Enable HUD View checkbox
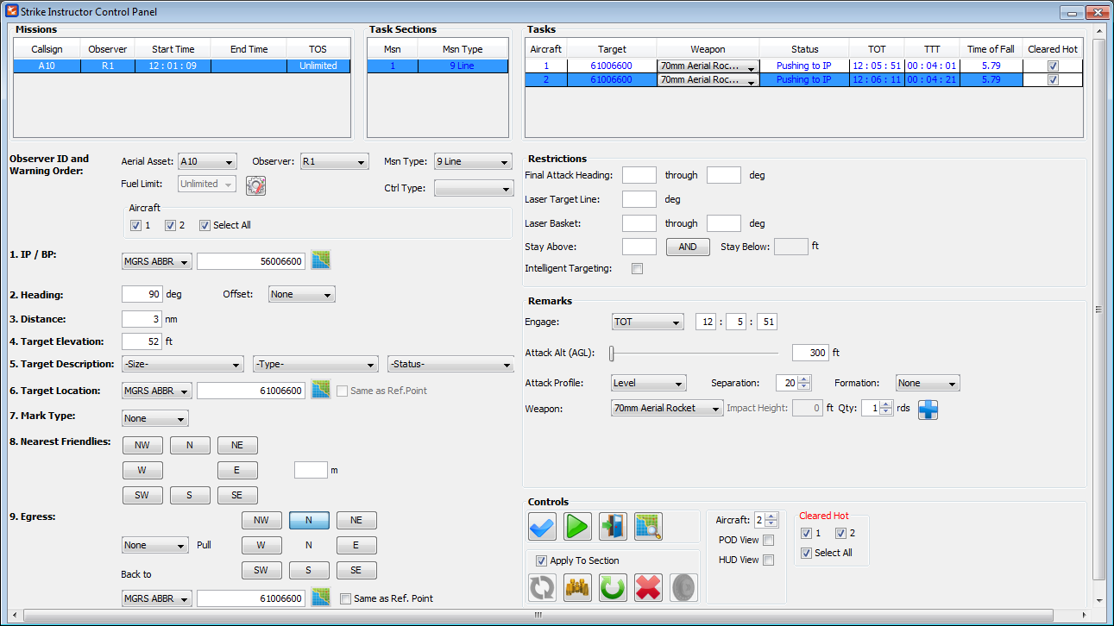 point(769,560)
